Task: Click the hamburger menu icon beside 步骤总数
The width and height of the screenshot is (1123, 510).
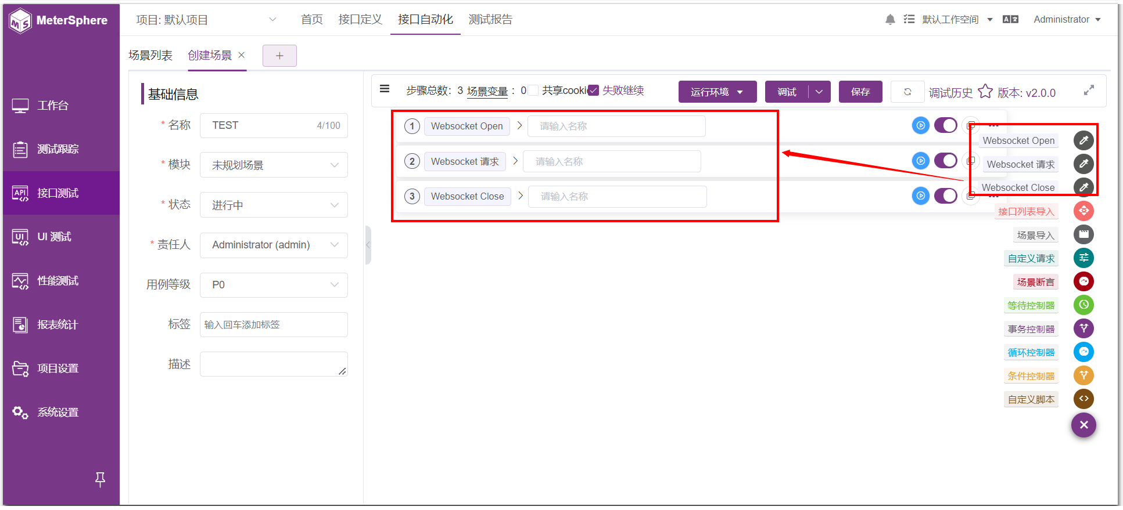Action: [x=385, y=89]
